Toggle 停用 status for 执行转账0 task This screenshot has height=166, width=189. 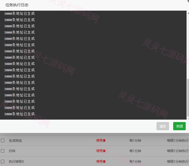[101, 161]
